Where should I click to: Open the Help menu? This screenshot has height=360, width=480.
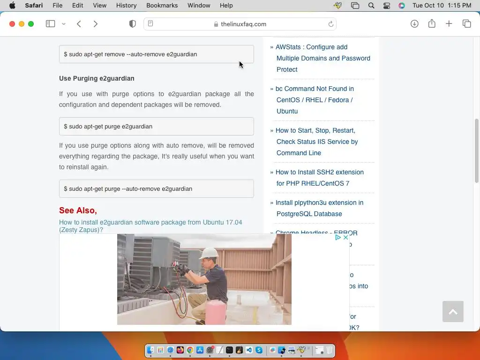[x=226, y=6]
